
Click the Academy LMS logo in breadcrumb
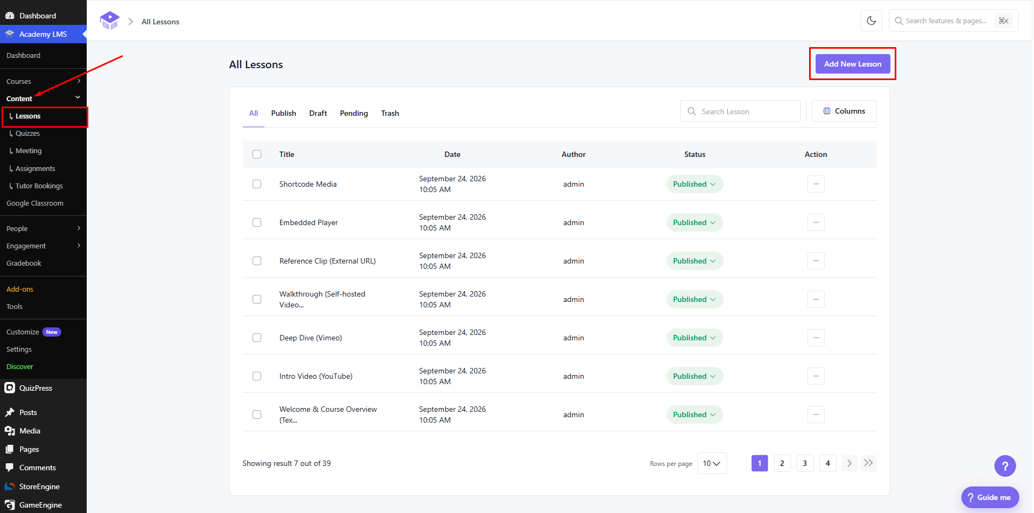point(109,21)
